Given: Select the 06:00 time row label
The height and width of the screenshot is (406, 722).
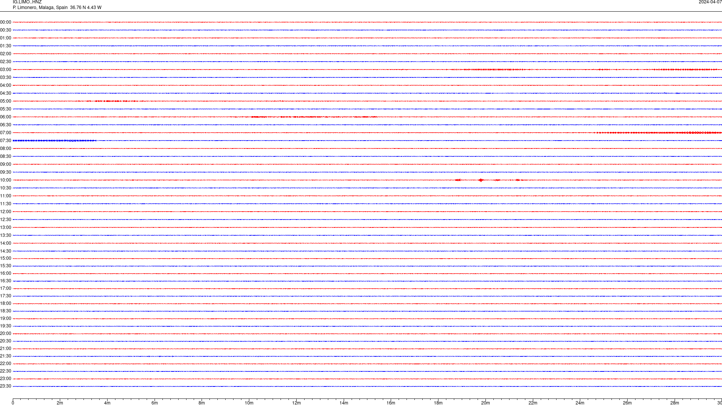Looking at the screenshot, I should 6,117.
